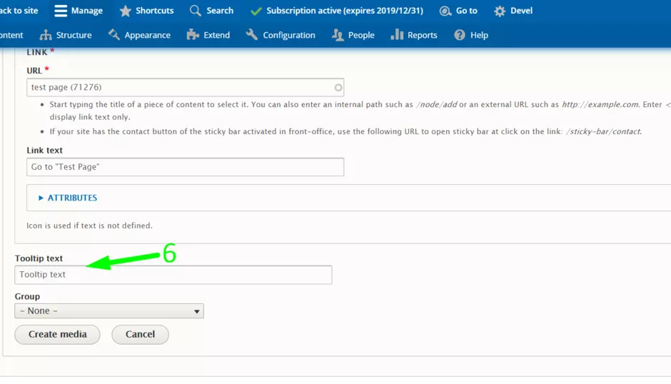
Task: Click the Shortcuts star icon
Action: pos(126,11)
